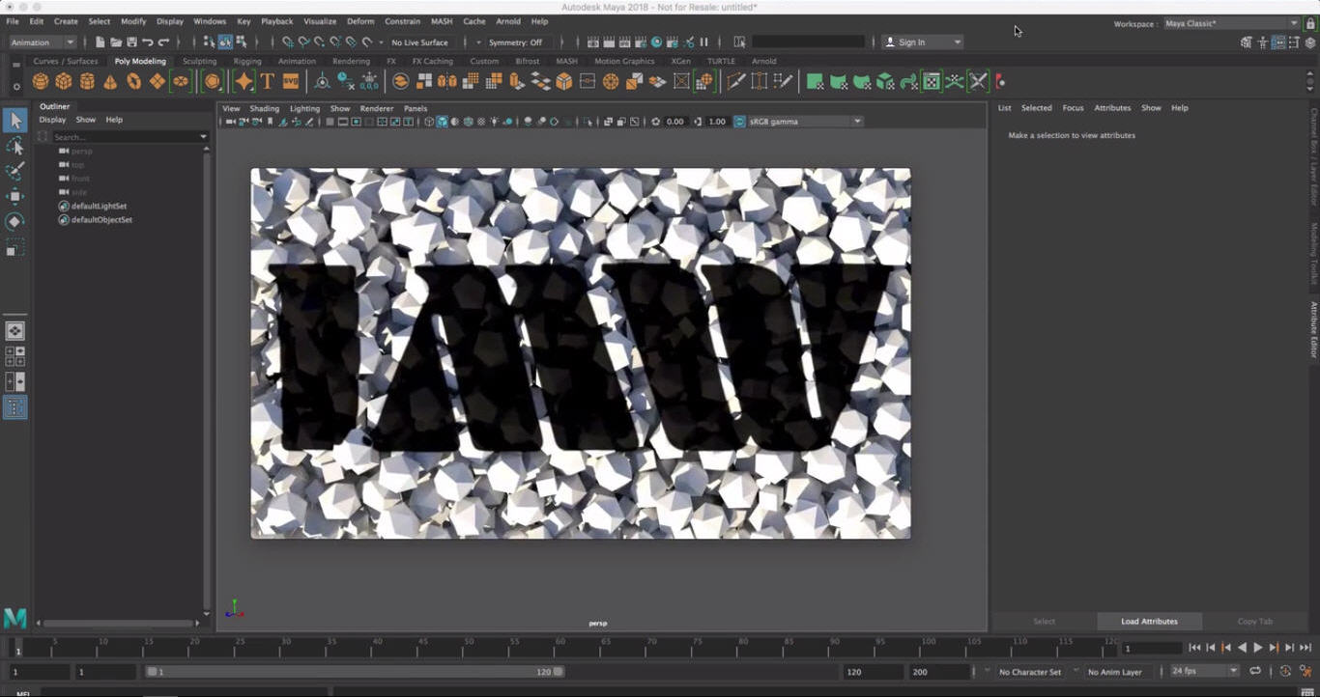
Task: Open the Attribute Editor Focus menu
Action: (x=1073, y=108)
